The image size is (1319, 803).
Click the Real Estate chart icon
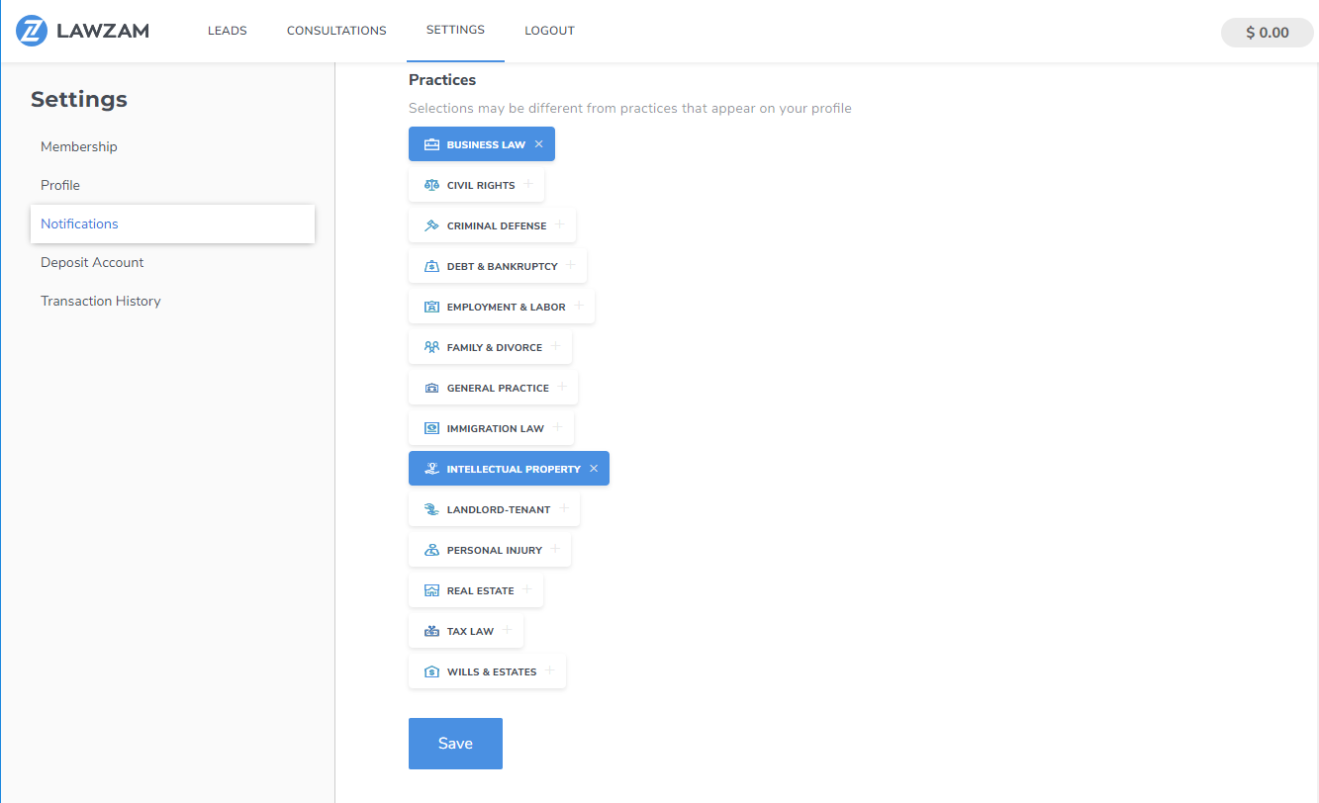click(431, 590)
